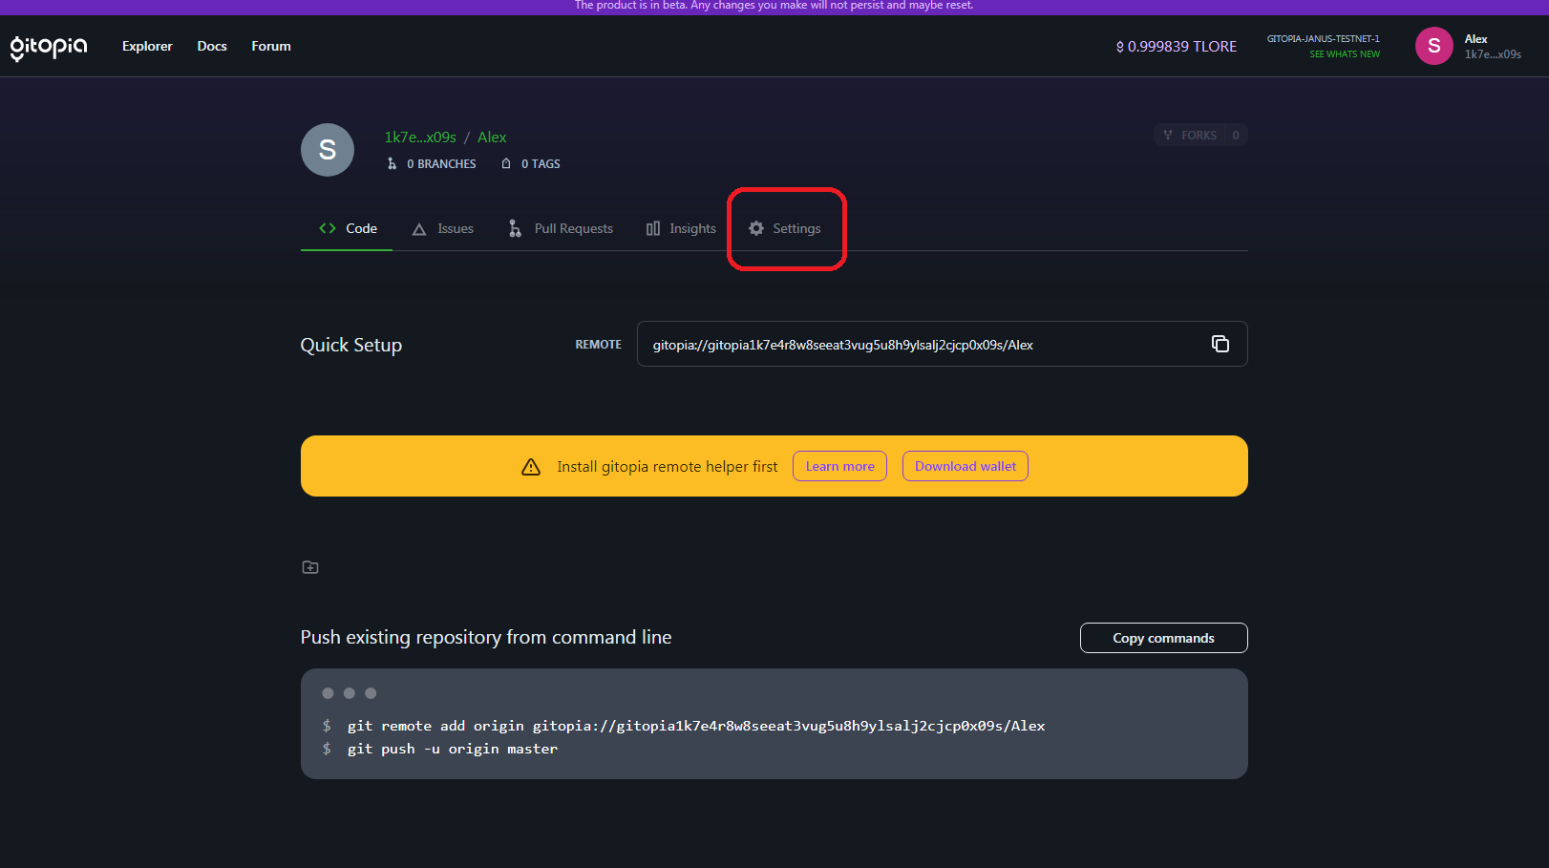
Task: Click the 'git remote add origin' command line
Action: (695, 726)
